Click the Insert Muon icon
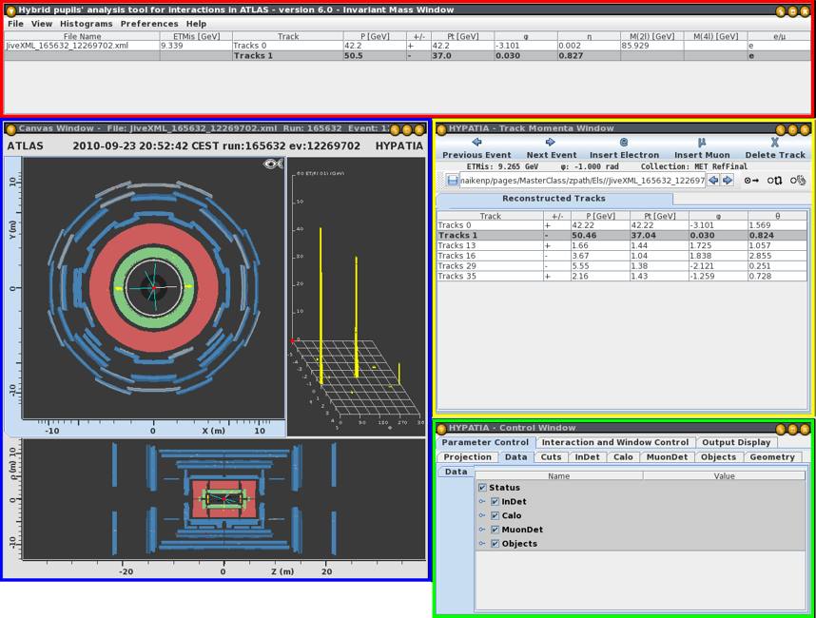 [x=702, y=143]
